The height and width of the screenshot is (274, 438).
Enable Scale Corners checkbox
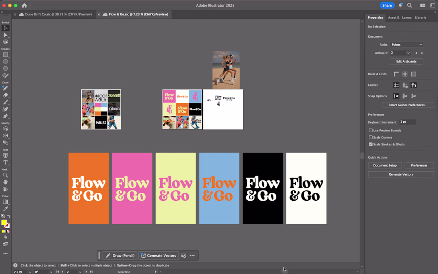pos(371,137)
